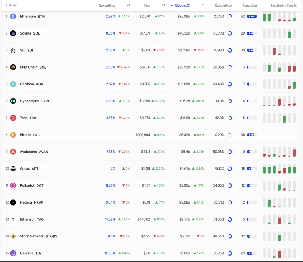Click Aptos's staking ratio ring icon
Viewport: 303px width, 262px height.
230,169
